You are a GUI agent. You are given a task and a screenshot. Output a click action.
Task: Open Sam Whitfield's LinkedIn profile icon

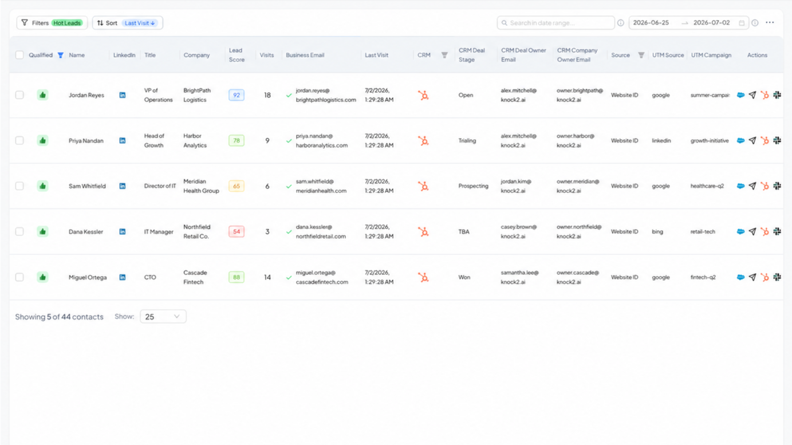coord(123,186)
